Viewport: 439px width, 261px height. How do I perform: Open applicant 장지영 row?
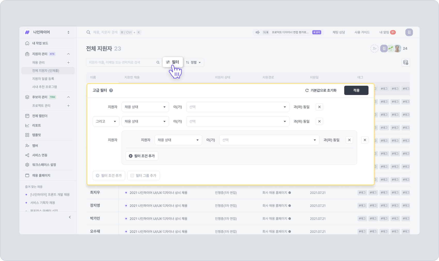pyautogui.click(x=248, y=205)
